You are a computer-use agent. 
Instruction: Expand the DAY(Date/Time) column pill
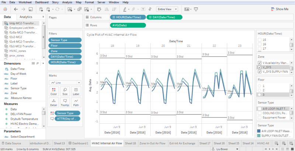[x=150, y=17]
